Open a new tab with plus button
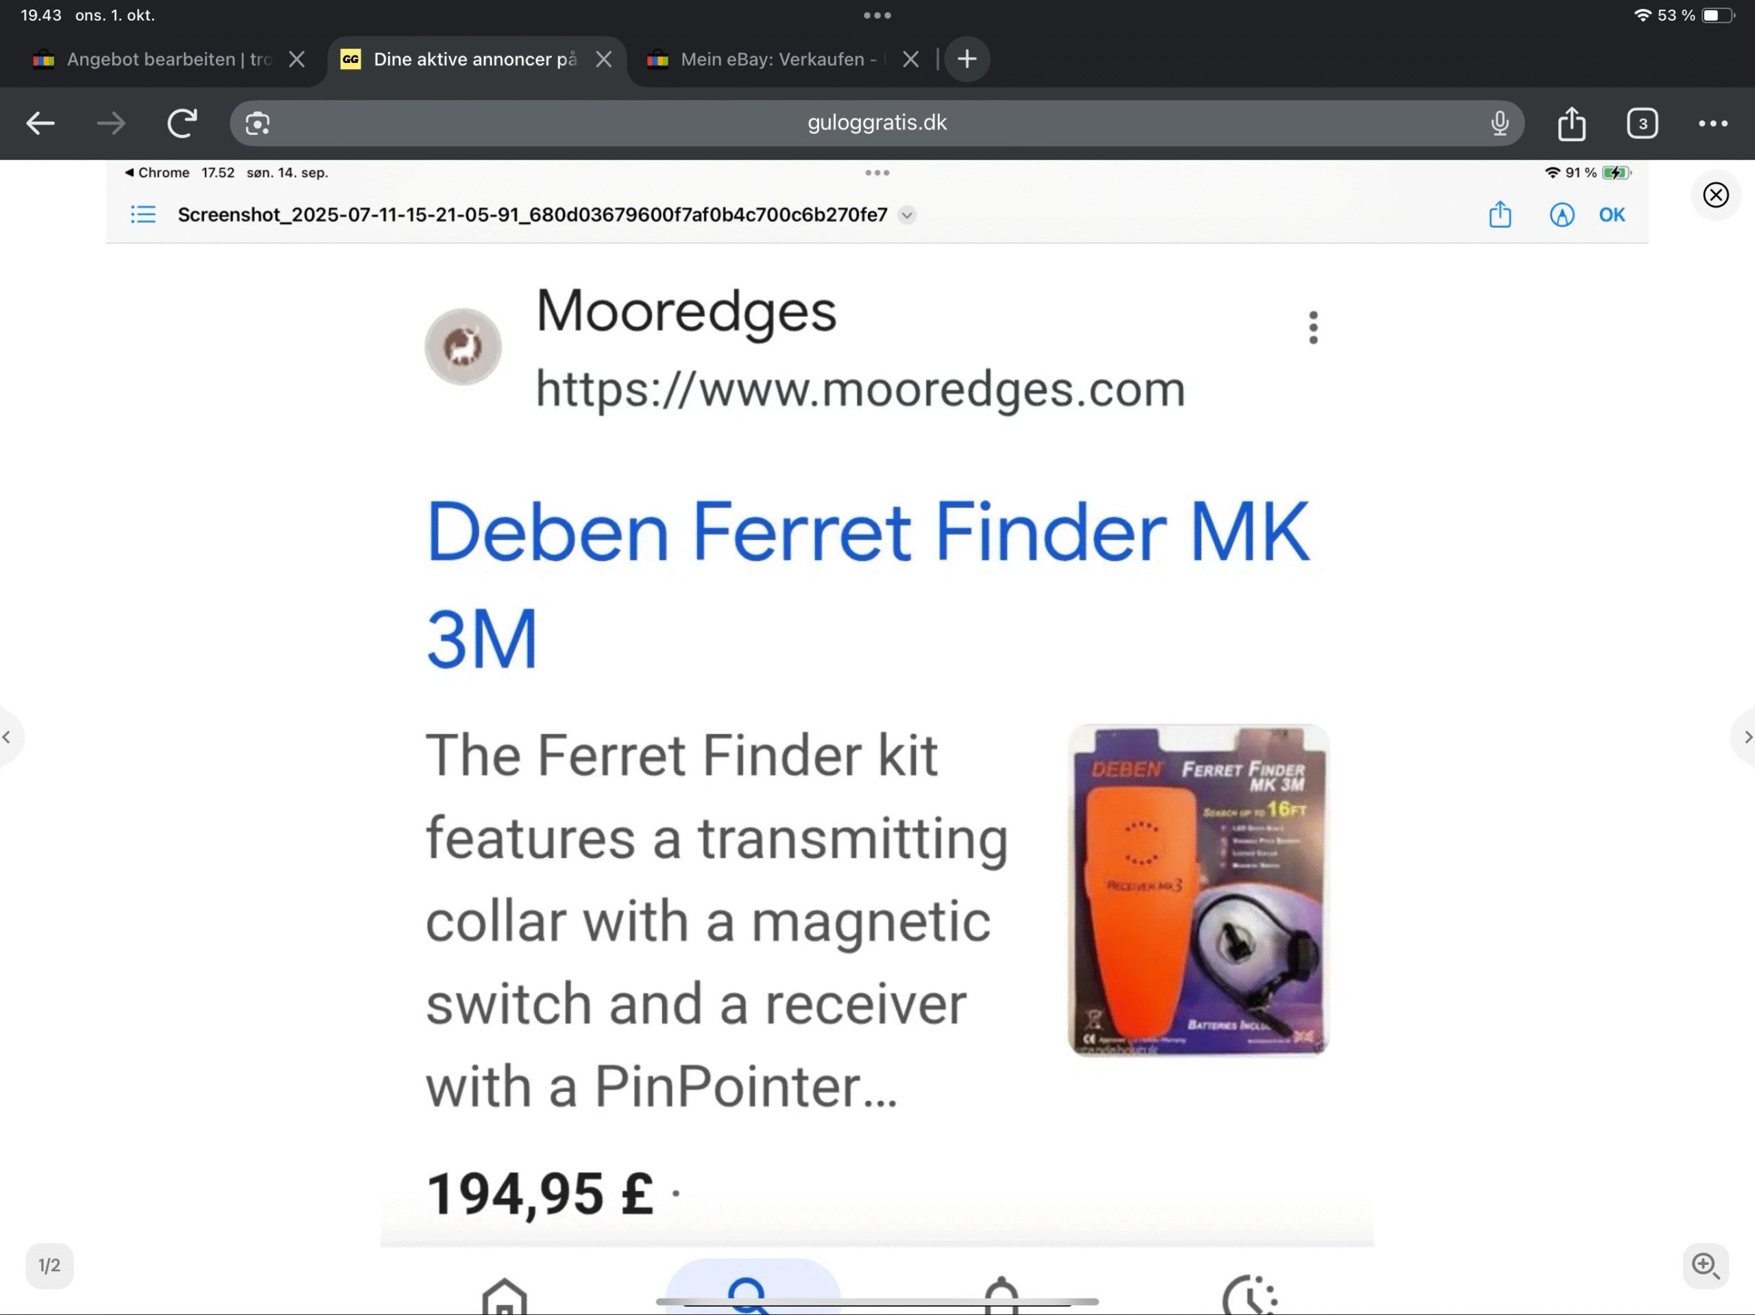This screenshot has width=1755, height=1315. pyautogui.click(x=967, y=59)
